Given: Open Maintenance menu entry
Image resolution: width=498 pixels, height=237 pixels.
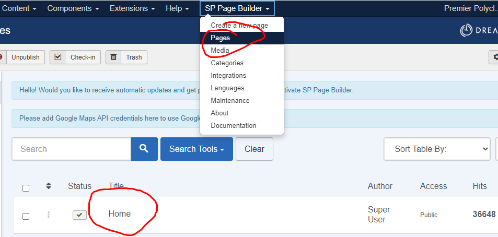Looking at the screenshot, I should tap(242, 101).
